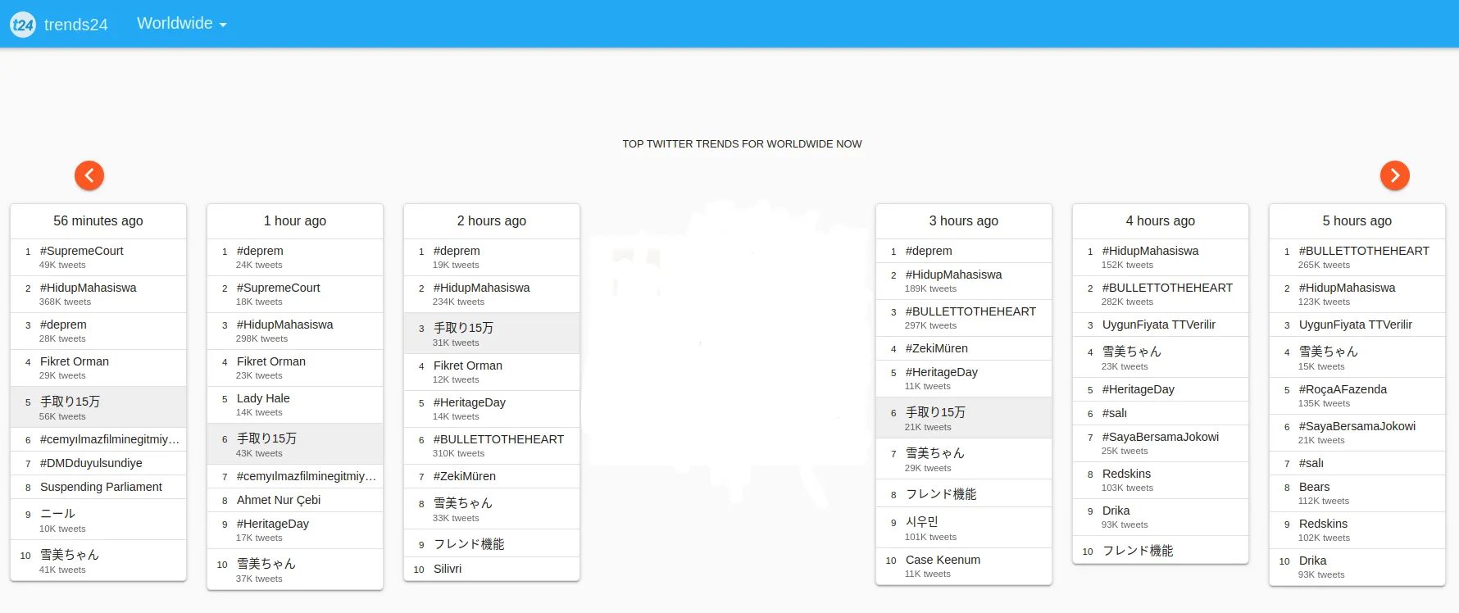Open Drika with 93K tweets in 4 hours ago list
Viewport: 1459px width, 613px height.
point(1116,511)
